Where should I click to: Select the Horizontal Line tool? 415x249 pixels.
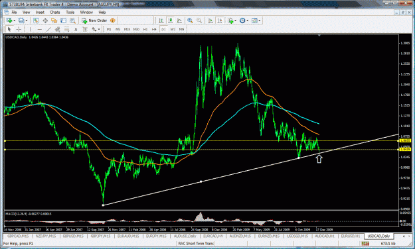(39, 29)
